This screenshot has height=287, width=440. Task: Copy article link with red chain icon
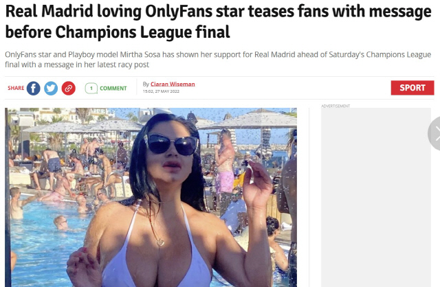(69, 89)
